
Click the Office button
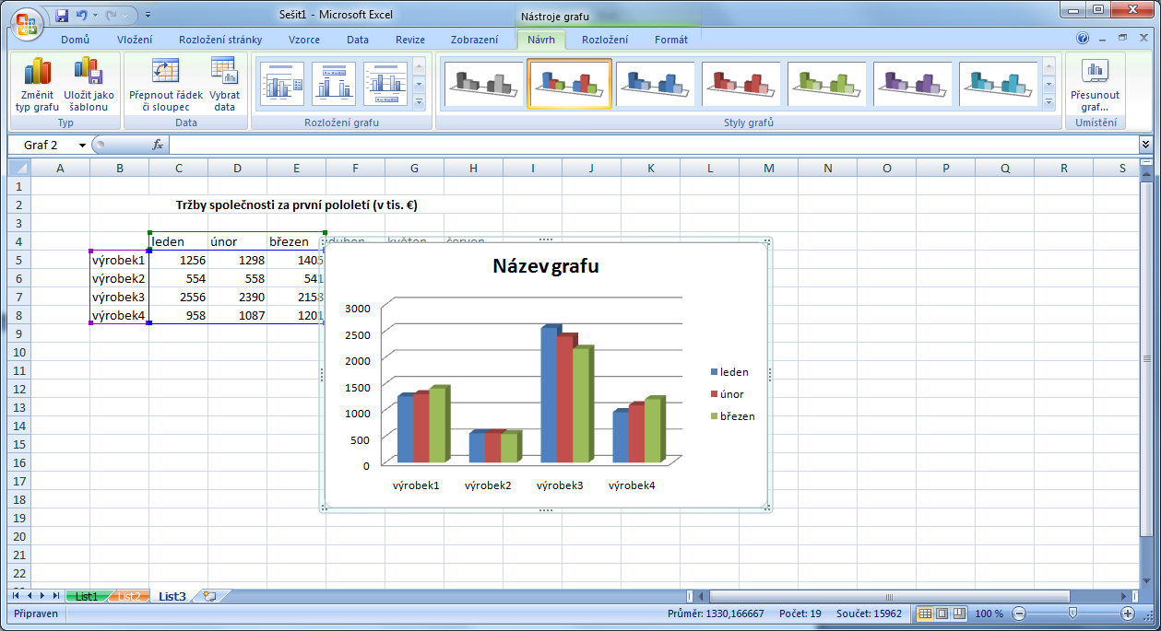(x=28, y=22)
